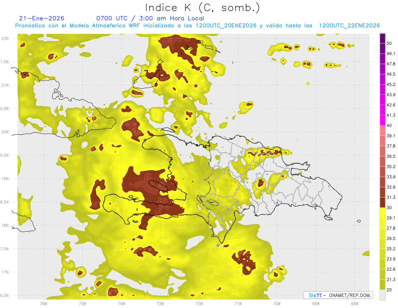Click the "75W" longitude label

pyautogui.click(x=82, y=303)
